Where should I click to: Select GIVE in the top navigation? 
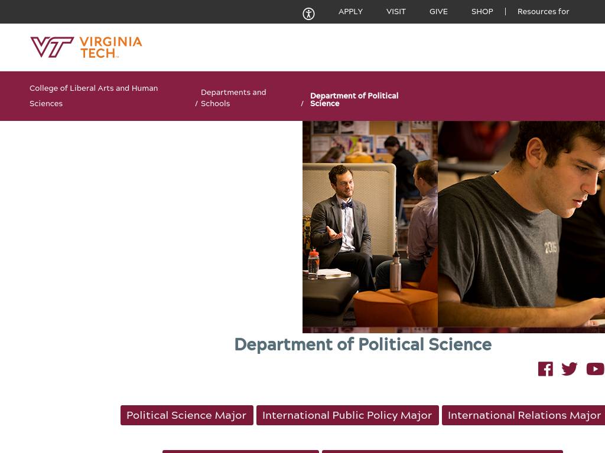click(438, 11)
